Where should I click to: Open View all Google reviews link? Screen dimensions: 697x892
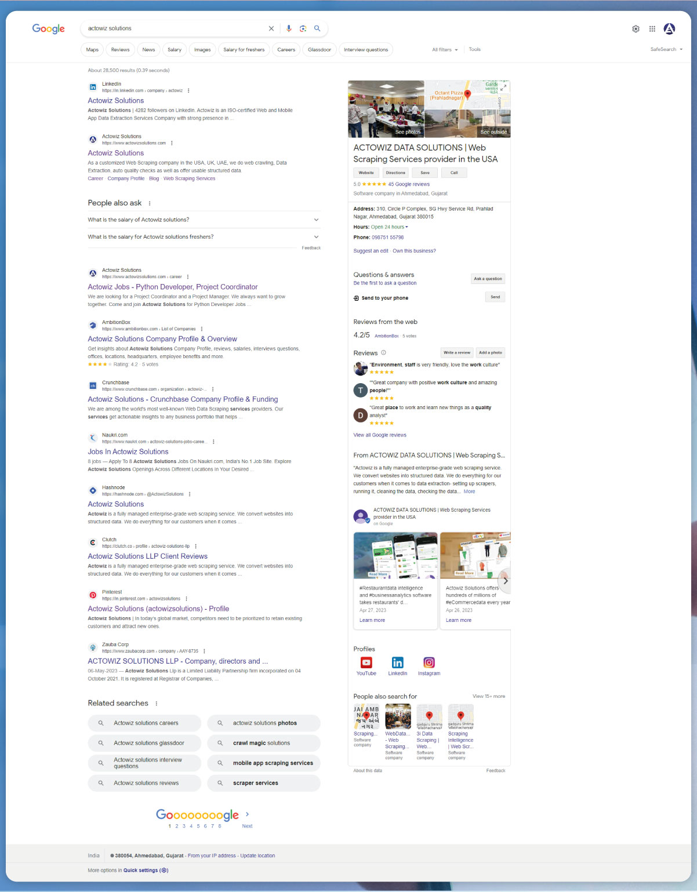point(380,435)
